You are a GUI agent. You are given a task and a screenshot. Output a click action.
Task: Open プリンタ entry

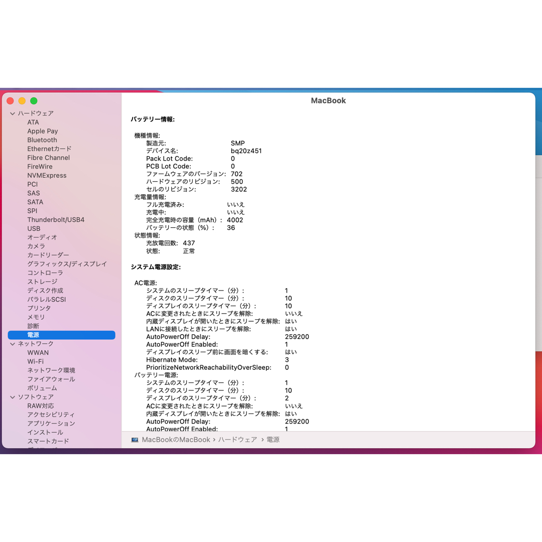39,308
